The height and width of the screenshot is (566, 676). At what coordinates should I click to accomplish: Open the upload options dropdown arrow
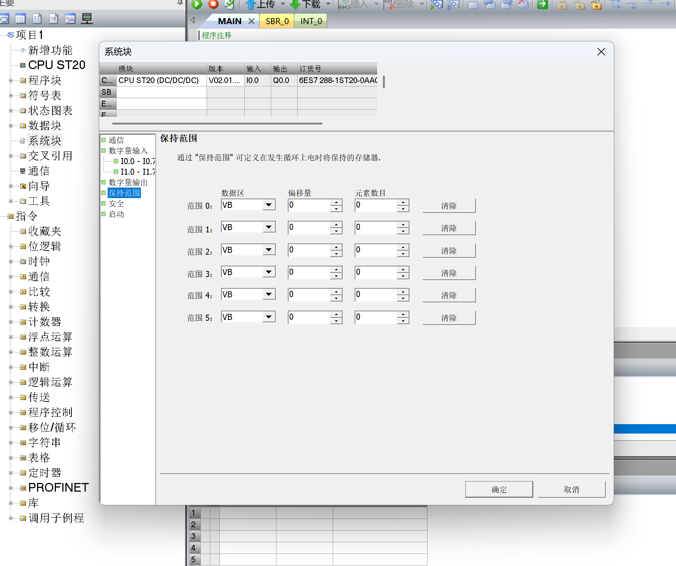click(x=282, y=4)
